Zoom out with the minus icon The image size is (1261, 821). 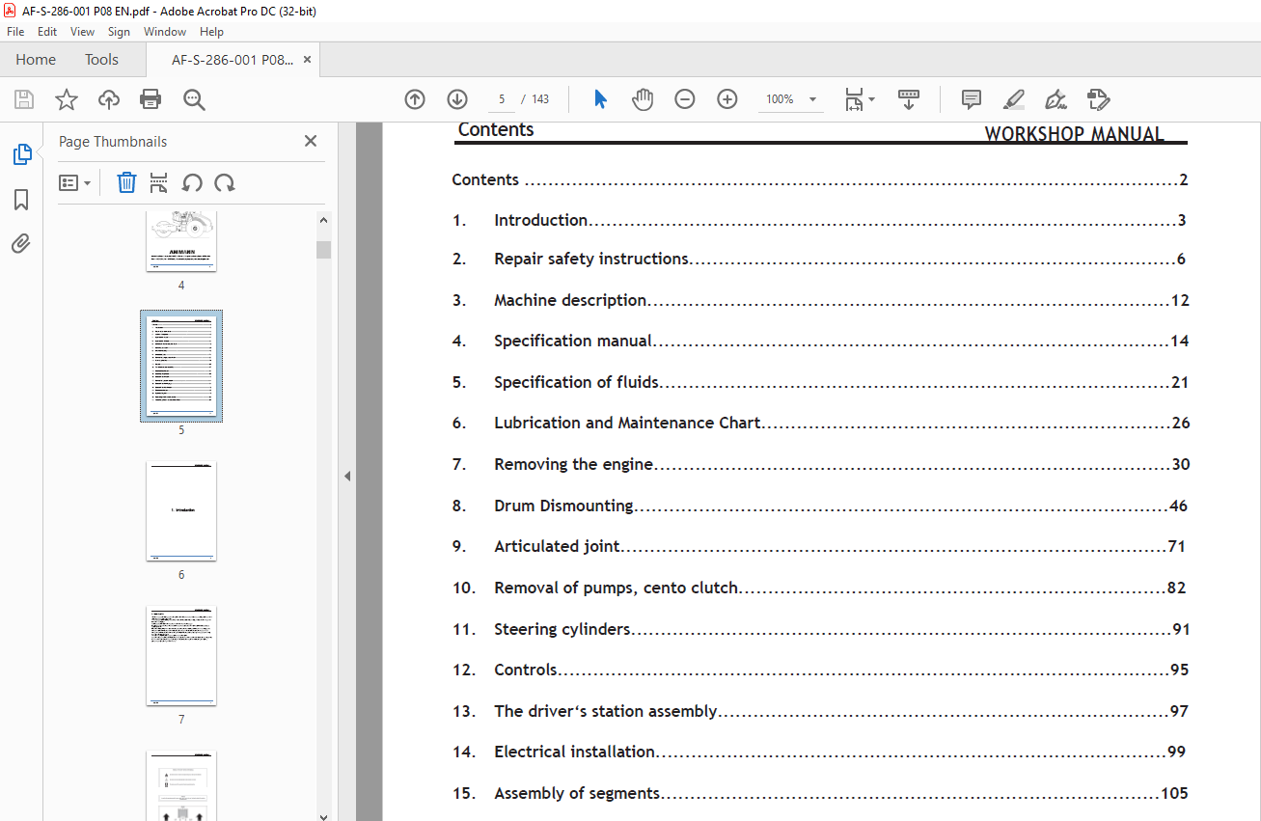click(x=685, y=99)
